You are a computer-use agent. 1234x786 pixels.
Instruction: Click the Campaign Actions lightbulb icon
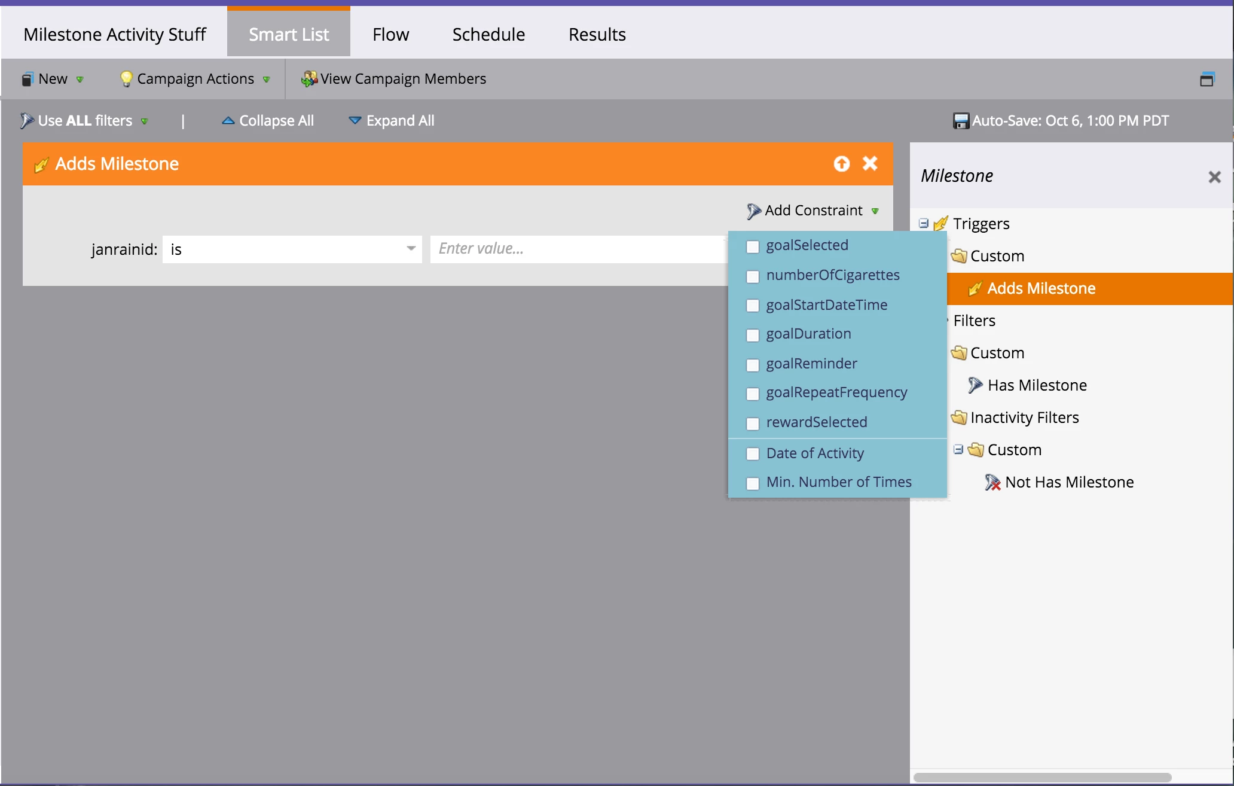(126, 79)
